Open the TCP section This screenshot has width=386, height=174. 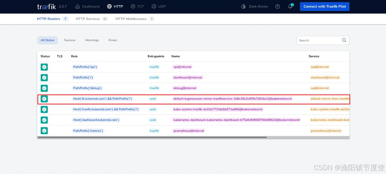coord(137,7)
